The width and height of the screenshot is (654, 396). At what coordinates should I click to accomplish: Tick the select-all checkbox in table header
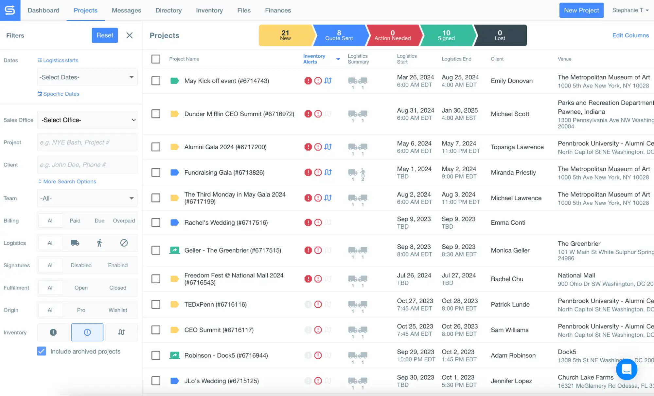point(156,59)
